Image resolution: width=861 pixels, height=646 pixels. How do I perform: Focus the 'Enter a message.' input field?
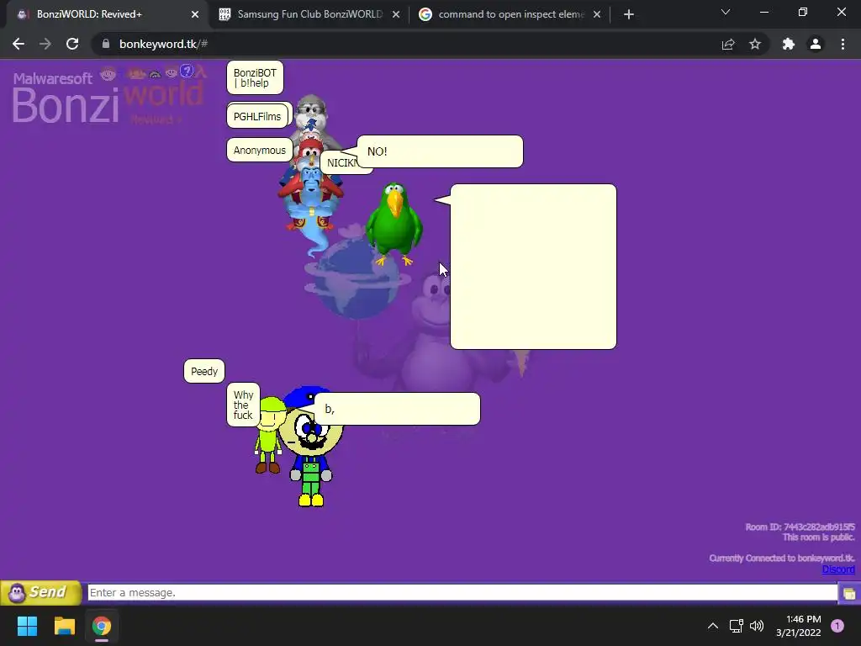click(x=462, y=593)
